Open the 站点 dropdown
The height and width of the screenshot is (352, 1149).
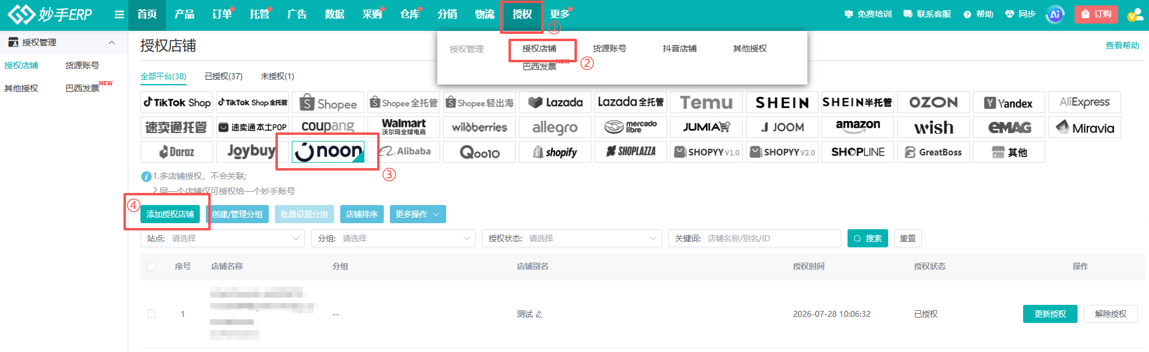(223, 238)
